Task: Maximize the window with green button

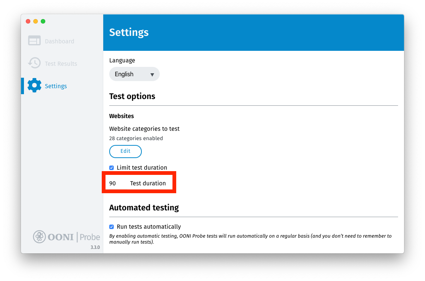Action: click(43, 21)
